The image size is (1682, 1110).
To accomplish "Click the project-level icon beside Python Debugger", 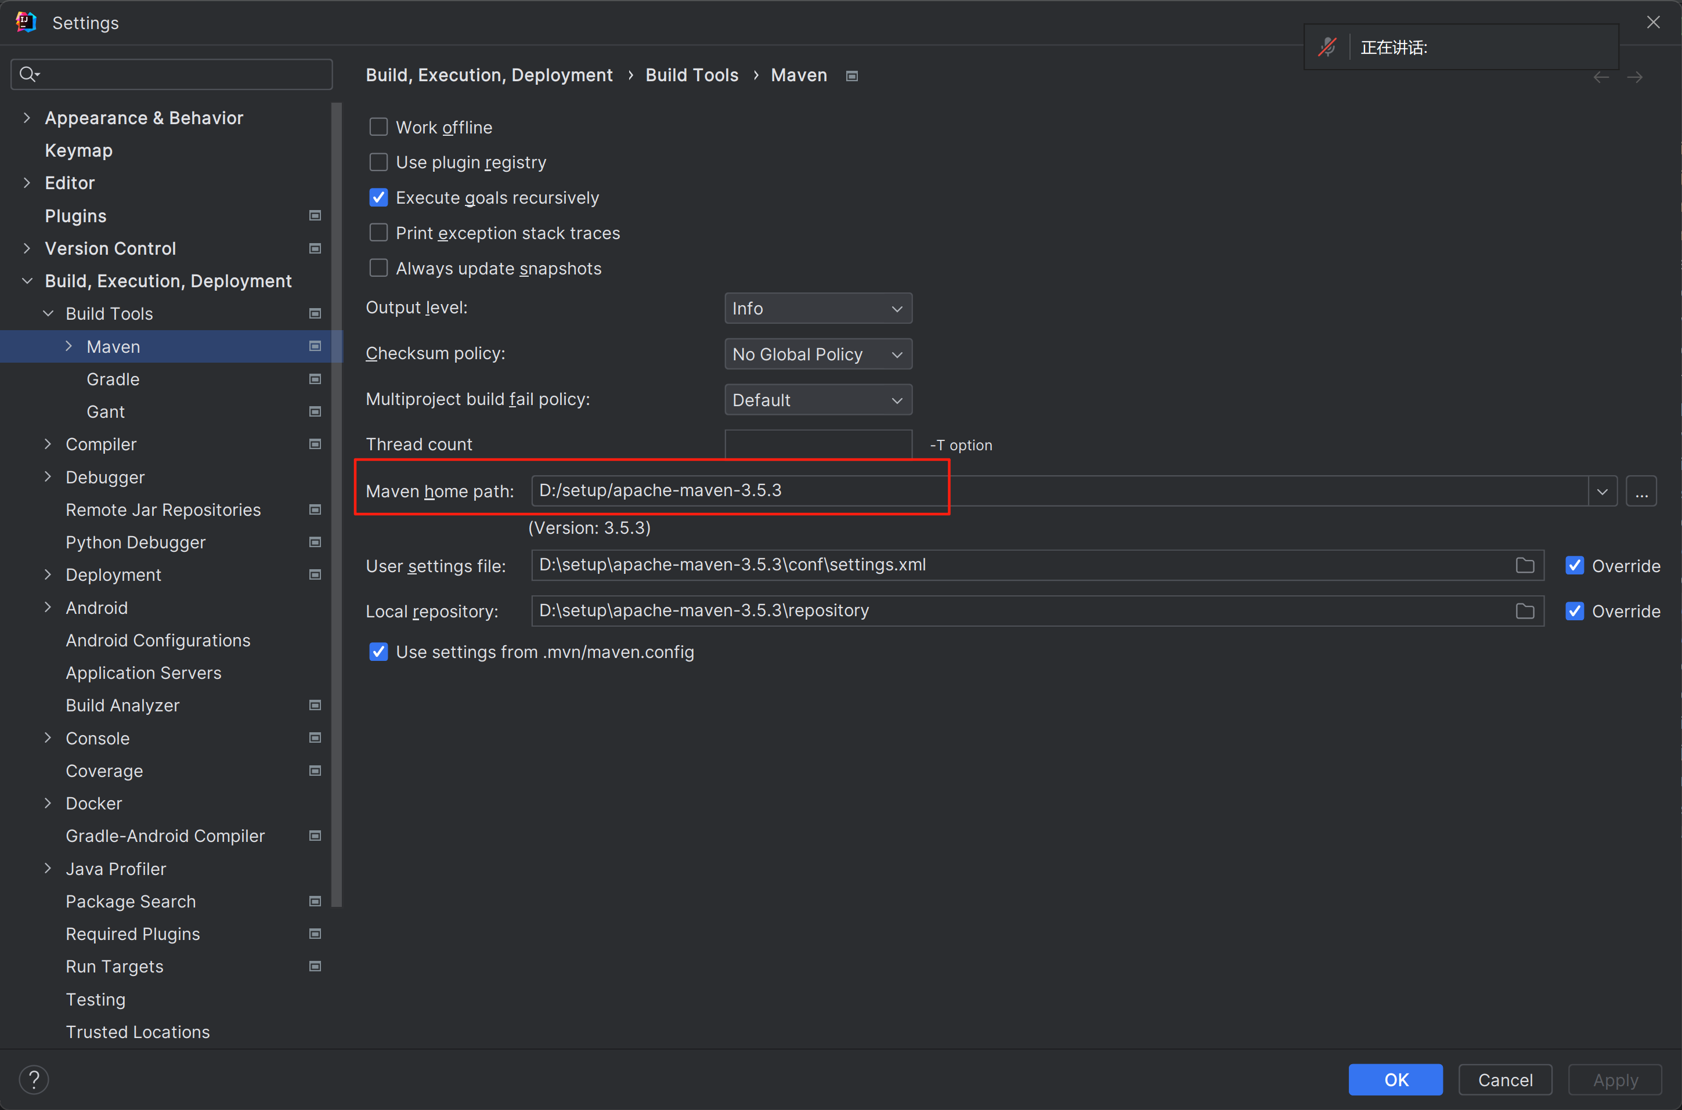I will click(315, 541).
